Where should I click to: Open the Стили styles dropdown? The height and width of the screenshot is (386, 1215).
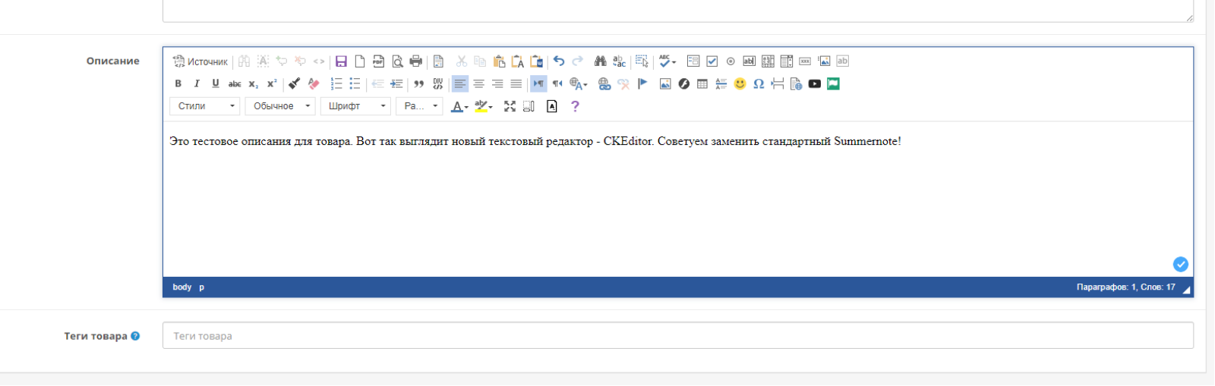tap(205, 106)
